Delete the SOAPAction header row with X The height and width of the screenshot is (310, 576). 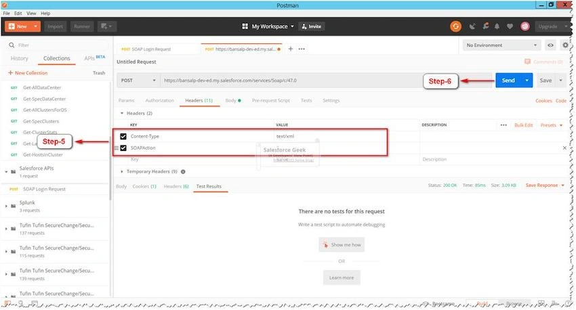[x=564, y=148]
